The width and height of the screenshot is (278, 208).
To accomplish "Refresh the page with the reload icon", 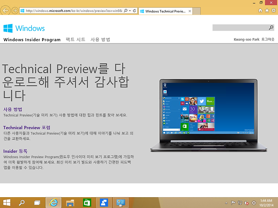I will [x=134, y=11].
